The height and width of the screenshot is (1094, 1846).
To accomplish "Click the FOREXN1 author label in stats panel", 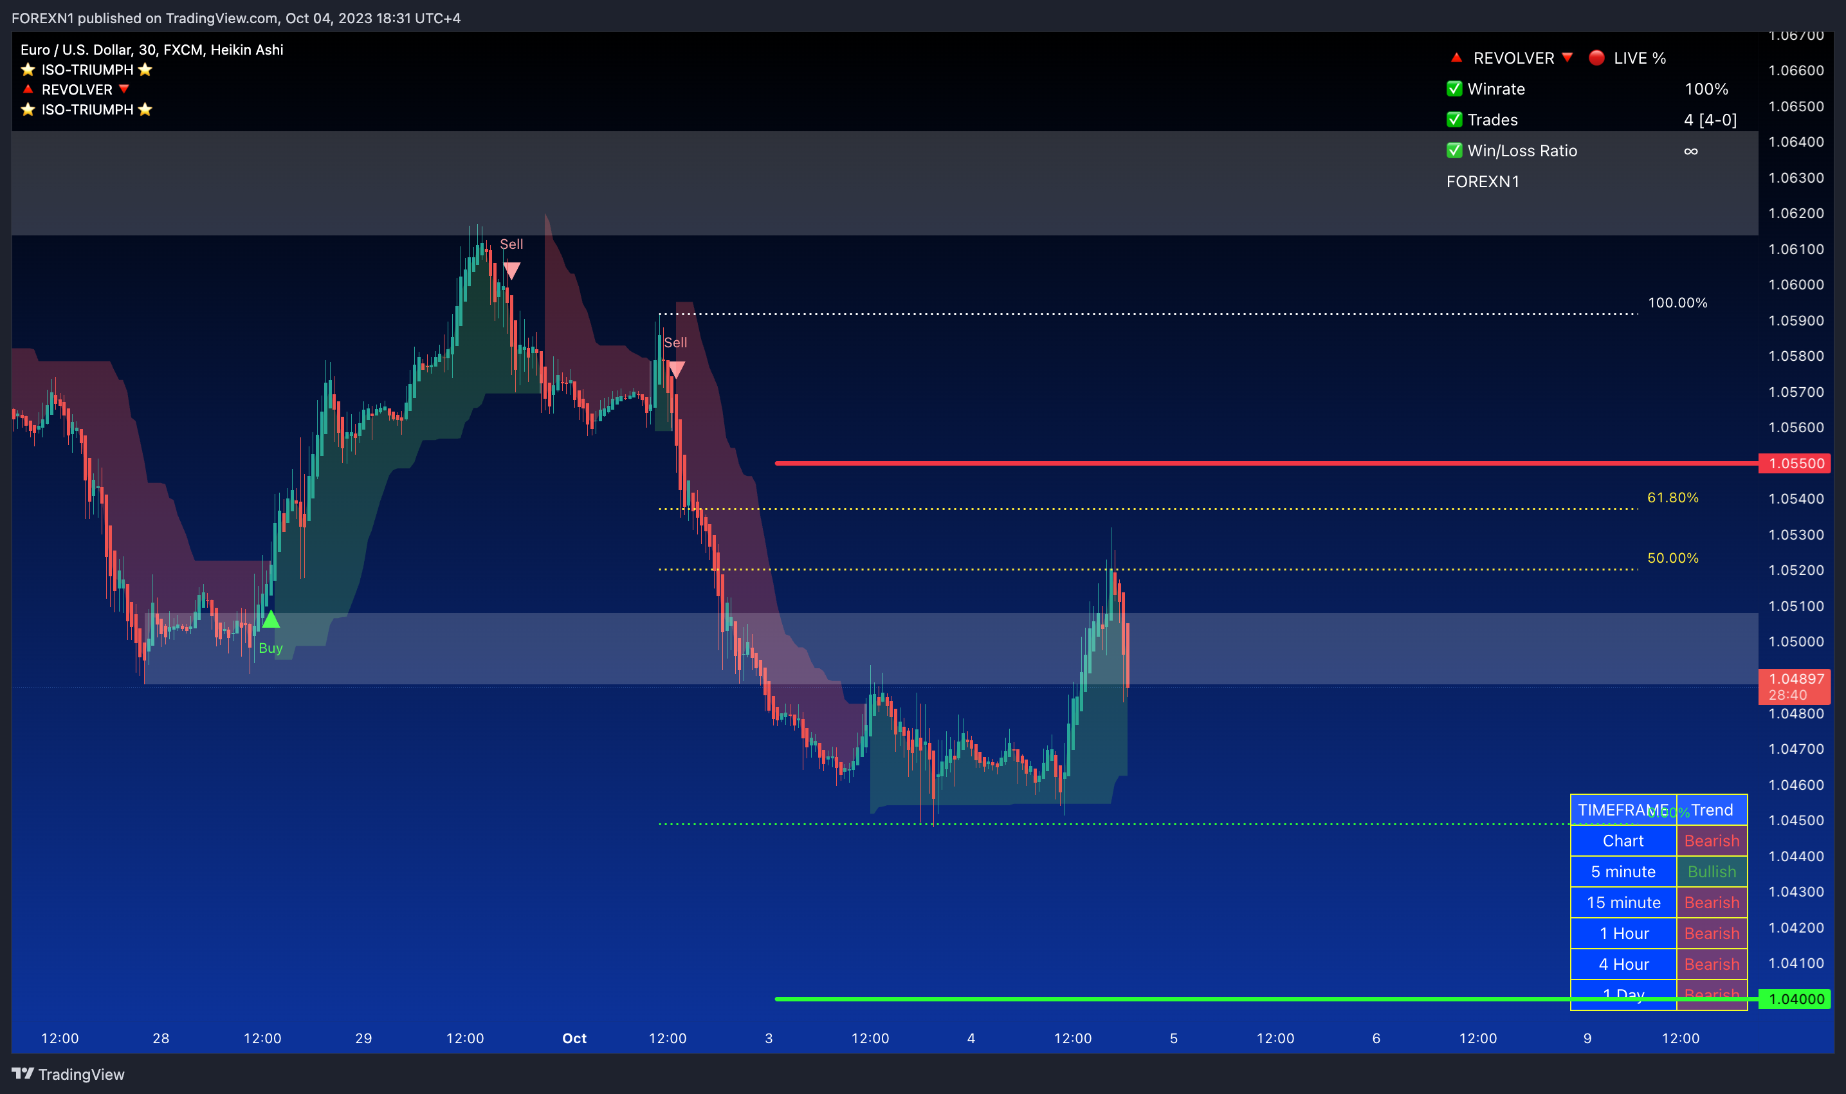I will [x=1483, y=181].
